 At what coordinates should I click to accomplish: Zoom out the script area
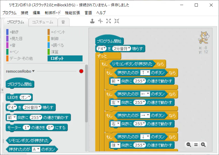point(188,144)
